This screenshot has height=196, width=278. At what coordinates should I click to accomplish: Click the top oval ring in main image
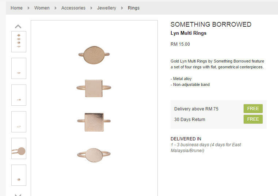pyautogui.click(x=94, y=55)
